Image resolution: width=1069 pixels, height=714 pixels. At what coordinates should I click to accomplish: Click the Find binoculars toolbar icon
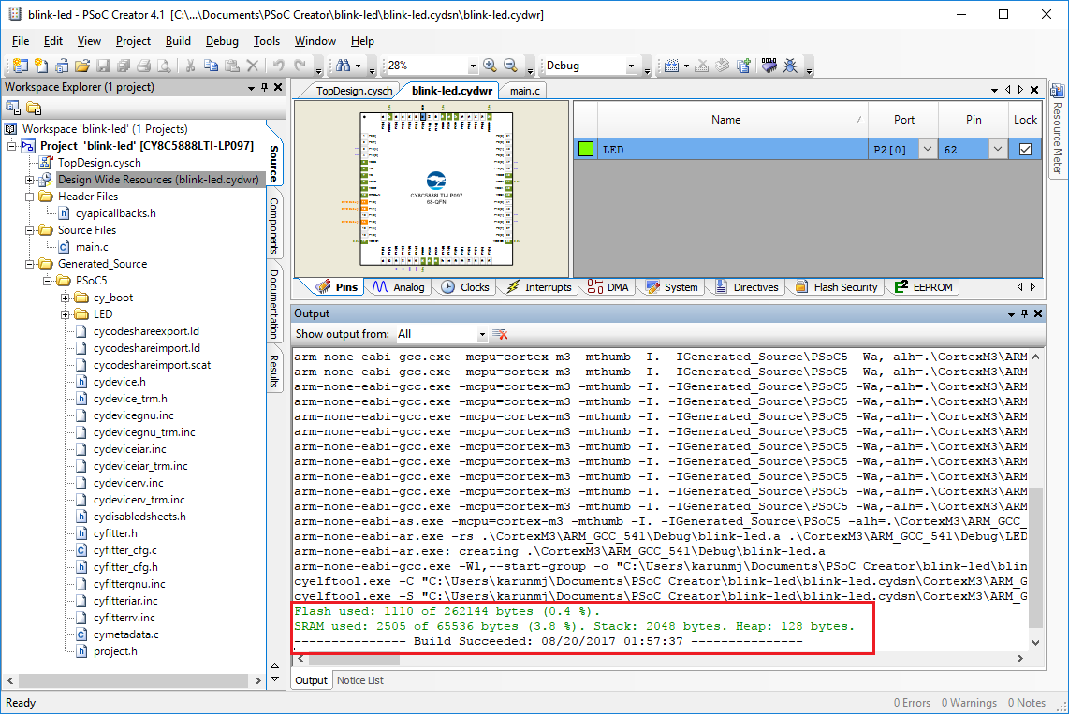point(344,66)
